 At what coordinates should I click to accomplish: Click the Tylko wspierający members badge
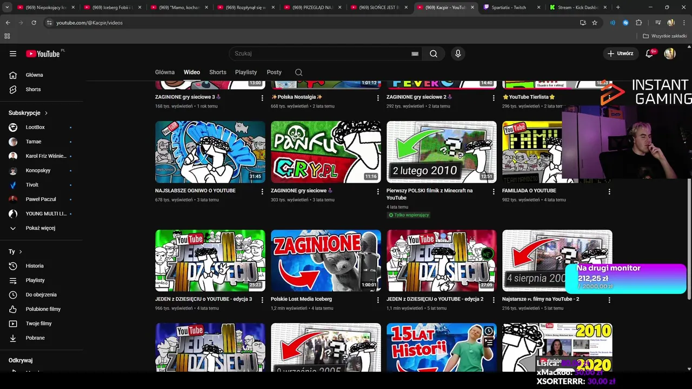pyautogui.click(x=409, y=215)
